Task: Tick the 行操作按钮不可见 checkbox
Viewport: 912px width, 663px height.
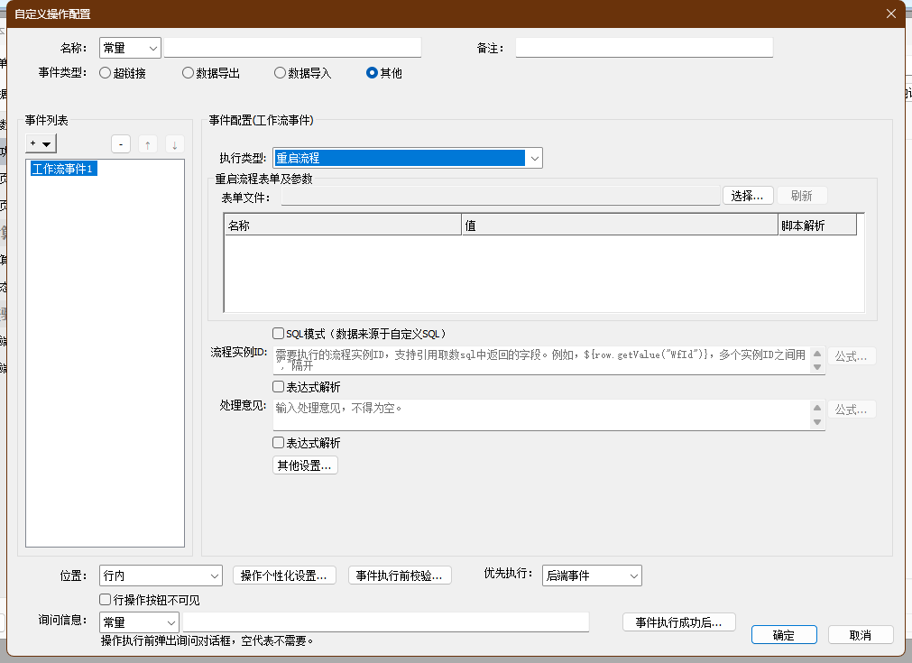Action: (x=106, y=600)
